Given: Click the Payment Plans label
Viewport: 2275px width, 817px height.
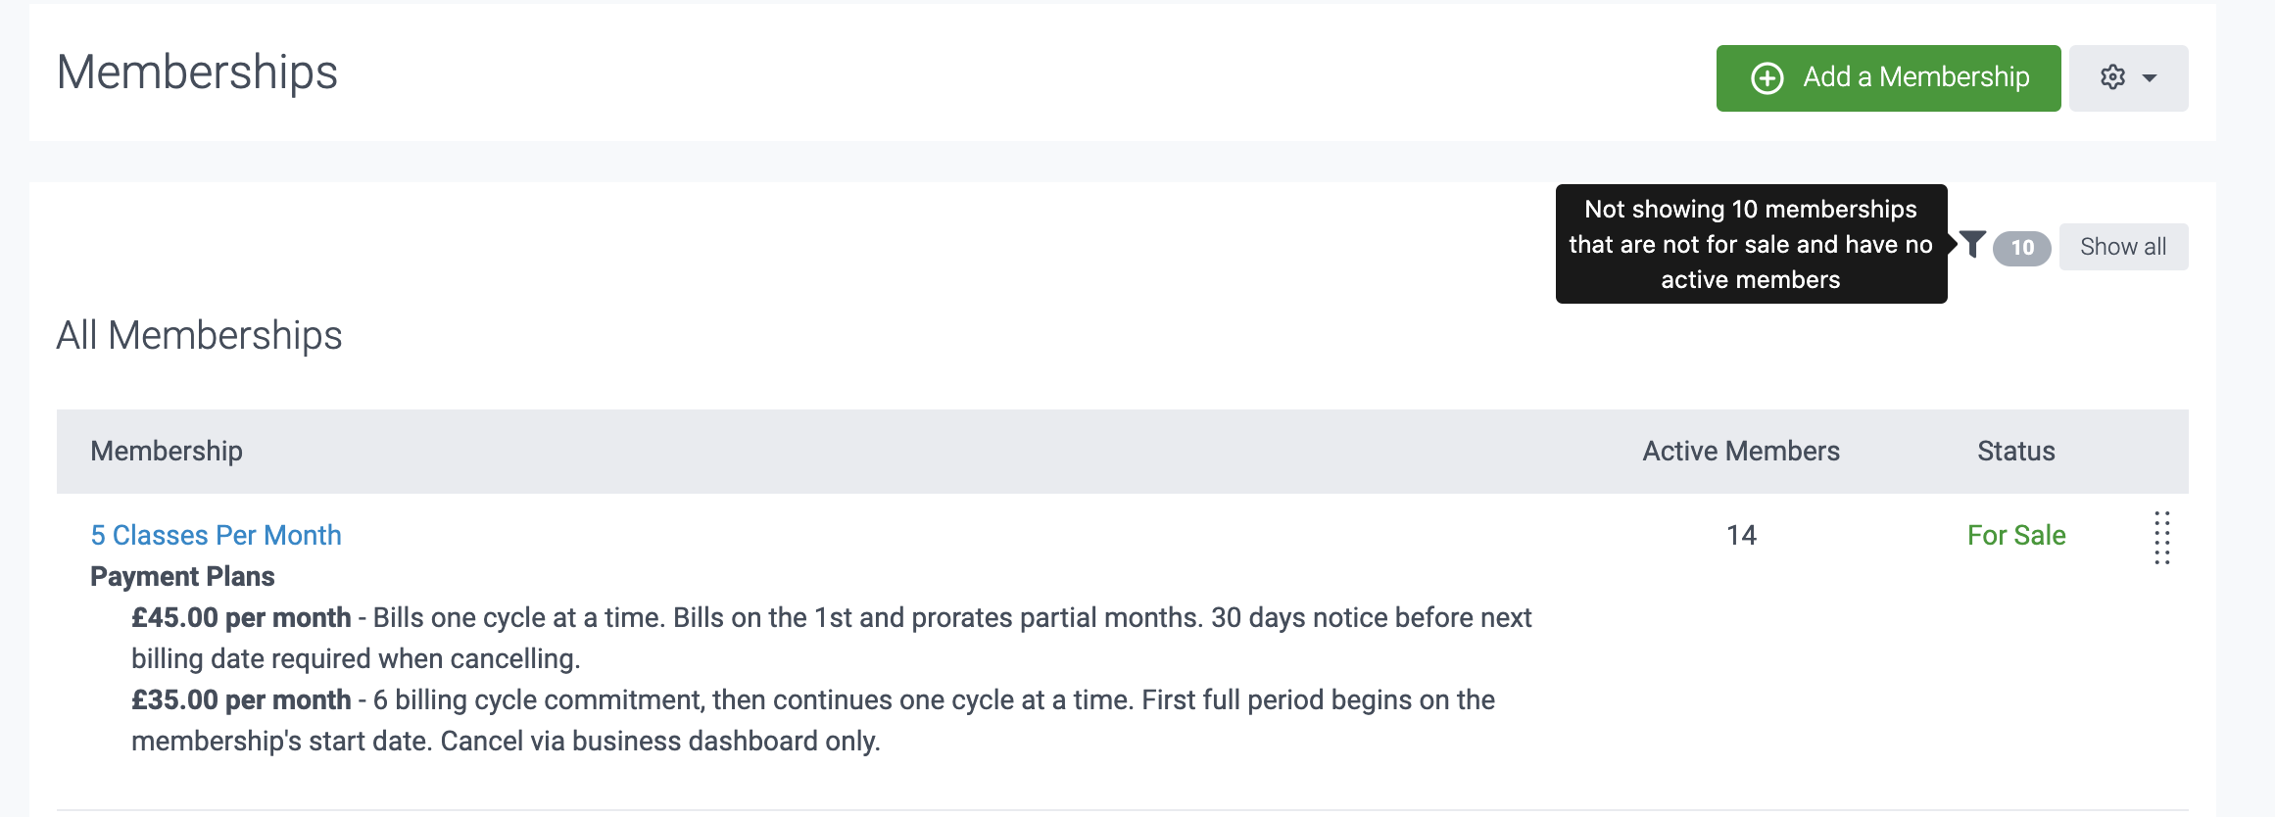Looking at the screenshot, I should coord(182,576).
